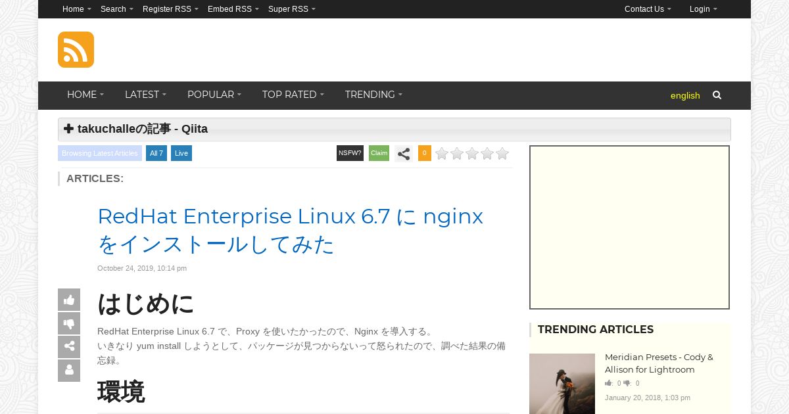Click the user profile icon in article sidebar
Screen dimensions: 789x414
point(69,371)
